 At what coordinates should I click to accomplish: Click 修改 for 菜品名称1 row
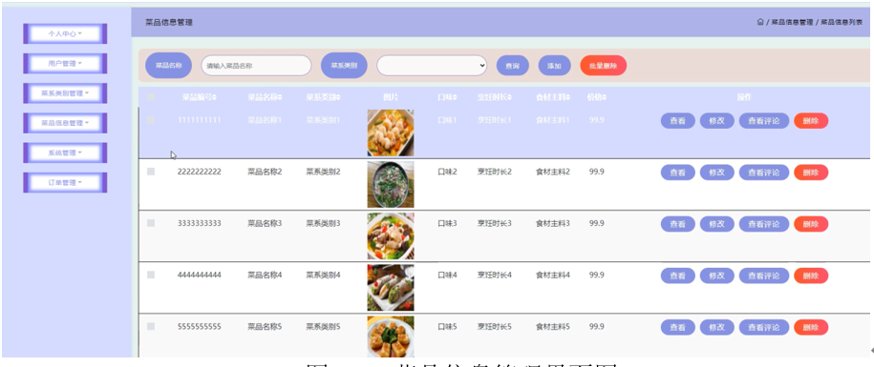(x=716, y=121)
